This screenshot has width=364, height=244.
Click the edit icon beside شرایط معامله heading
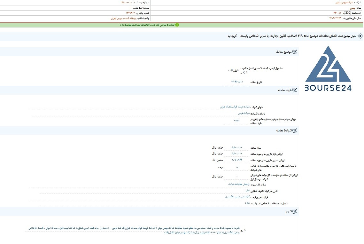295,130
